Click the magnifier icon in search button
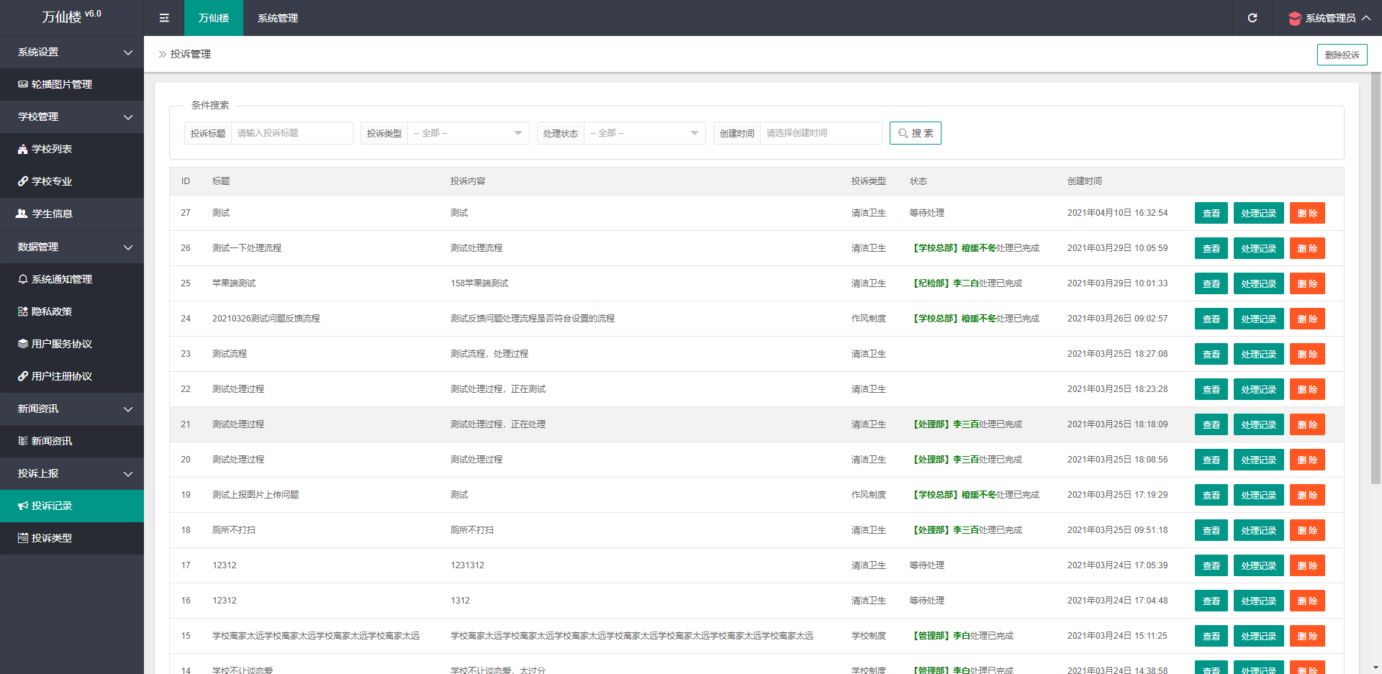This screenshot has height=674, width=1382. pyautogui.click(x=903, y=133)
